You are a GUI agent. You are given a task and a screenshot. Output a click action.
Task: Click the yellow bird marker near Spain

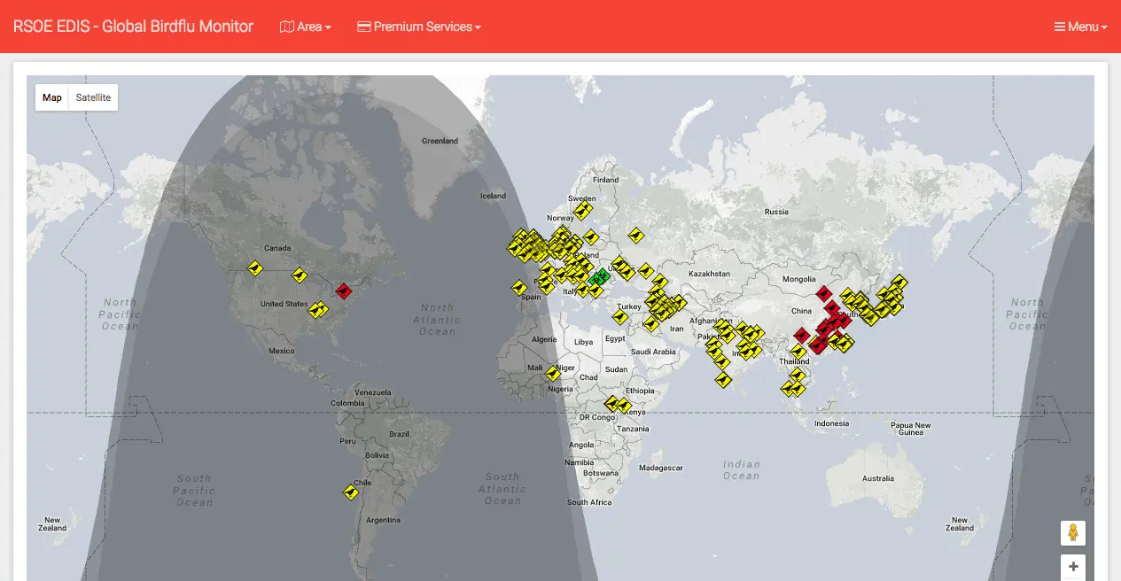[518, 287]
